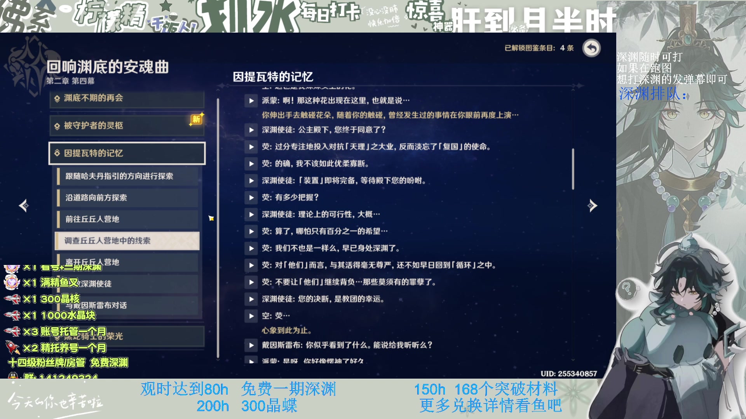
Task: Click narration '你伸出手去触碰花朵'
Action: coord(390,115)
